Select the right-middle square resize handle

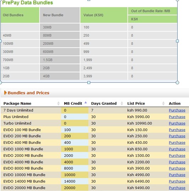tap(177, 41)
